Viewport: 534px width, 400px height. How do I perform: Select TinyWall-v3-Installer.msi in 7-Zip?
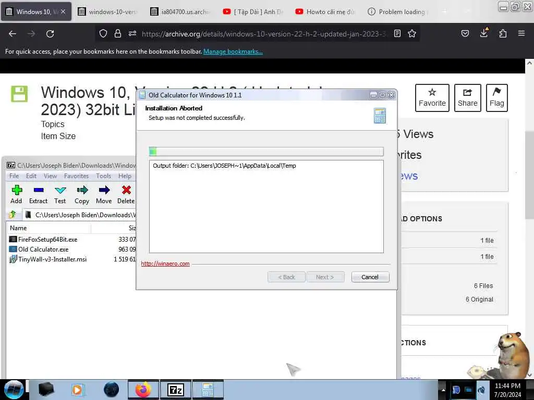[53, 259]
